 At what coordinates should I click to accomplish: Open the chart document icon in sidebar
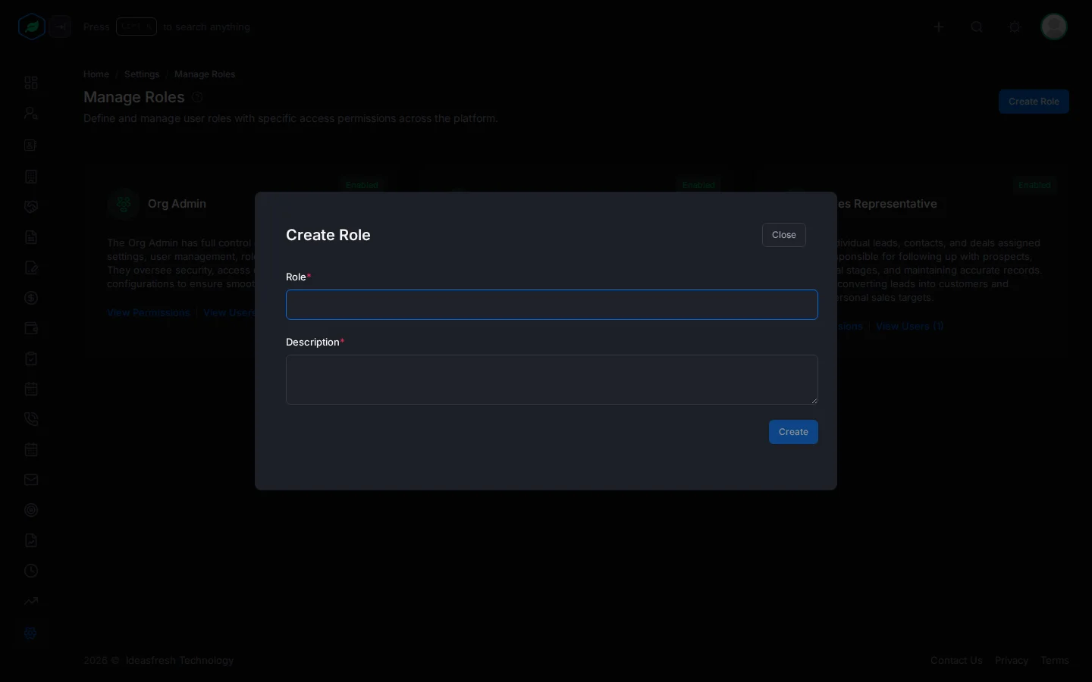pyautogui.click(x=31, y=540)
